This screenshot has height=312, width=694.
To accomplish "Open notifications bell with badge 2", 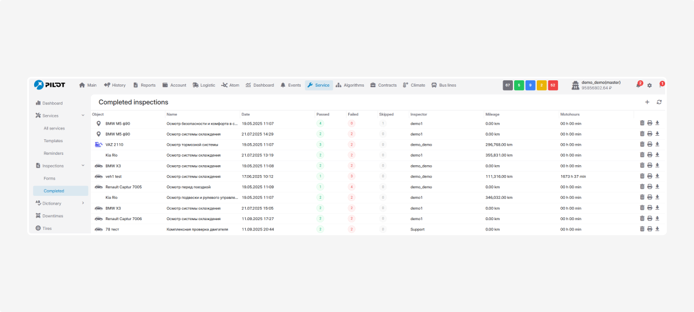I will coord(638,86).
